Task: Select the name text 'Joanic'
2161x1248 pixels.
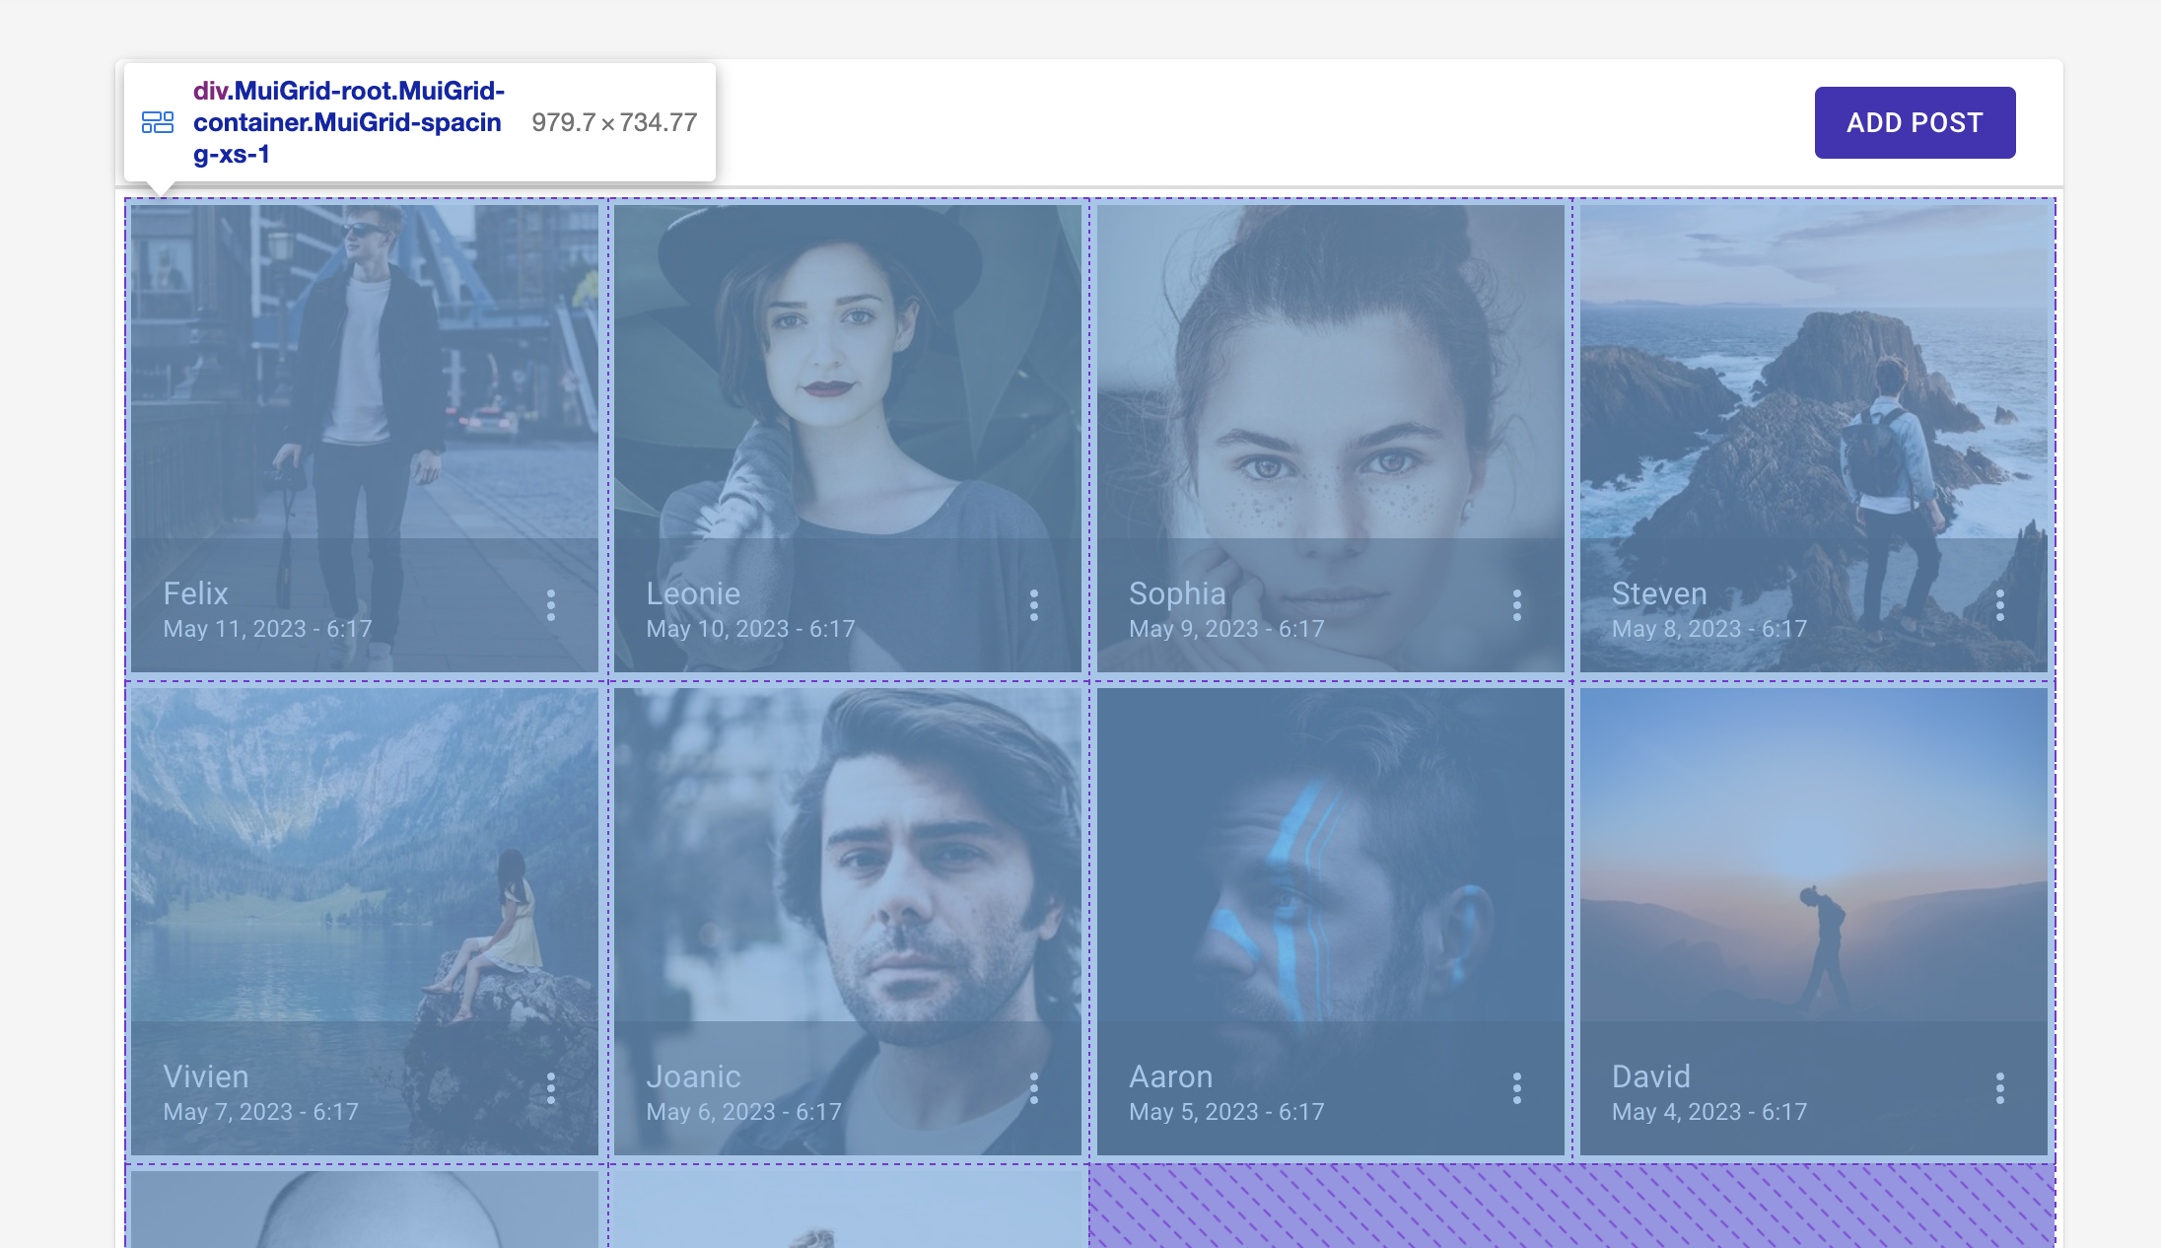Action: 693,1076
